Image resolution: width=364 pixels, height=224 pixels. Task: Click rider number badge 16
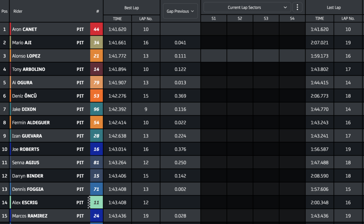coord(96,149)
